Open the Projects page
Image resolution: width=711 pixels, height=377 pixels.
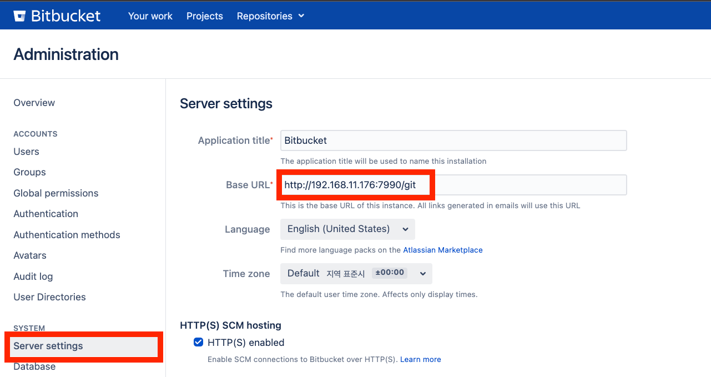tap(205, 16)
